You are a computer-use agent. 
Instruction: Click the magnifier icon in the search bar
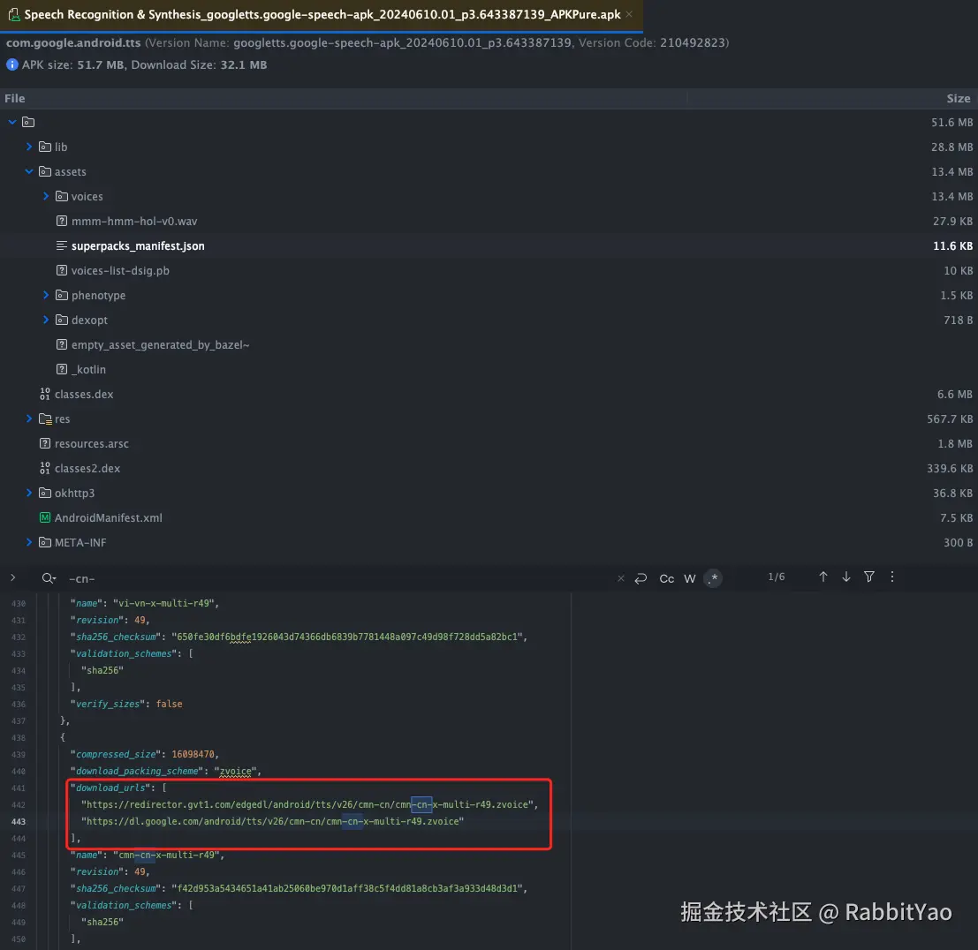[49, 578]
